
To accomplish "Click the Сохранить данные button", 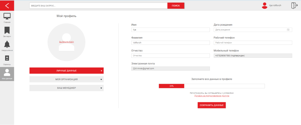I will [212, 105].
